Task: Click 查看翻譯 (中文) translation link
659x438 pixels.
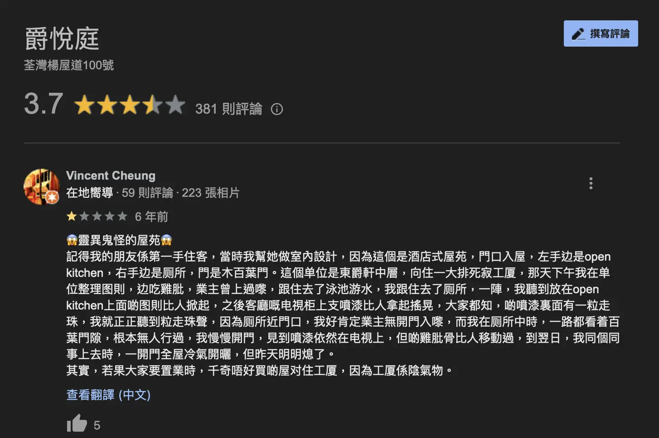Action: click(x=108, y=395)
